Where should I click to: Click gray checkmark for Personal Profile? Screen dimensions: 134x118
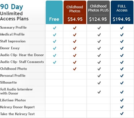coord(99,76)
